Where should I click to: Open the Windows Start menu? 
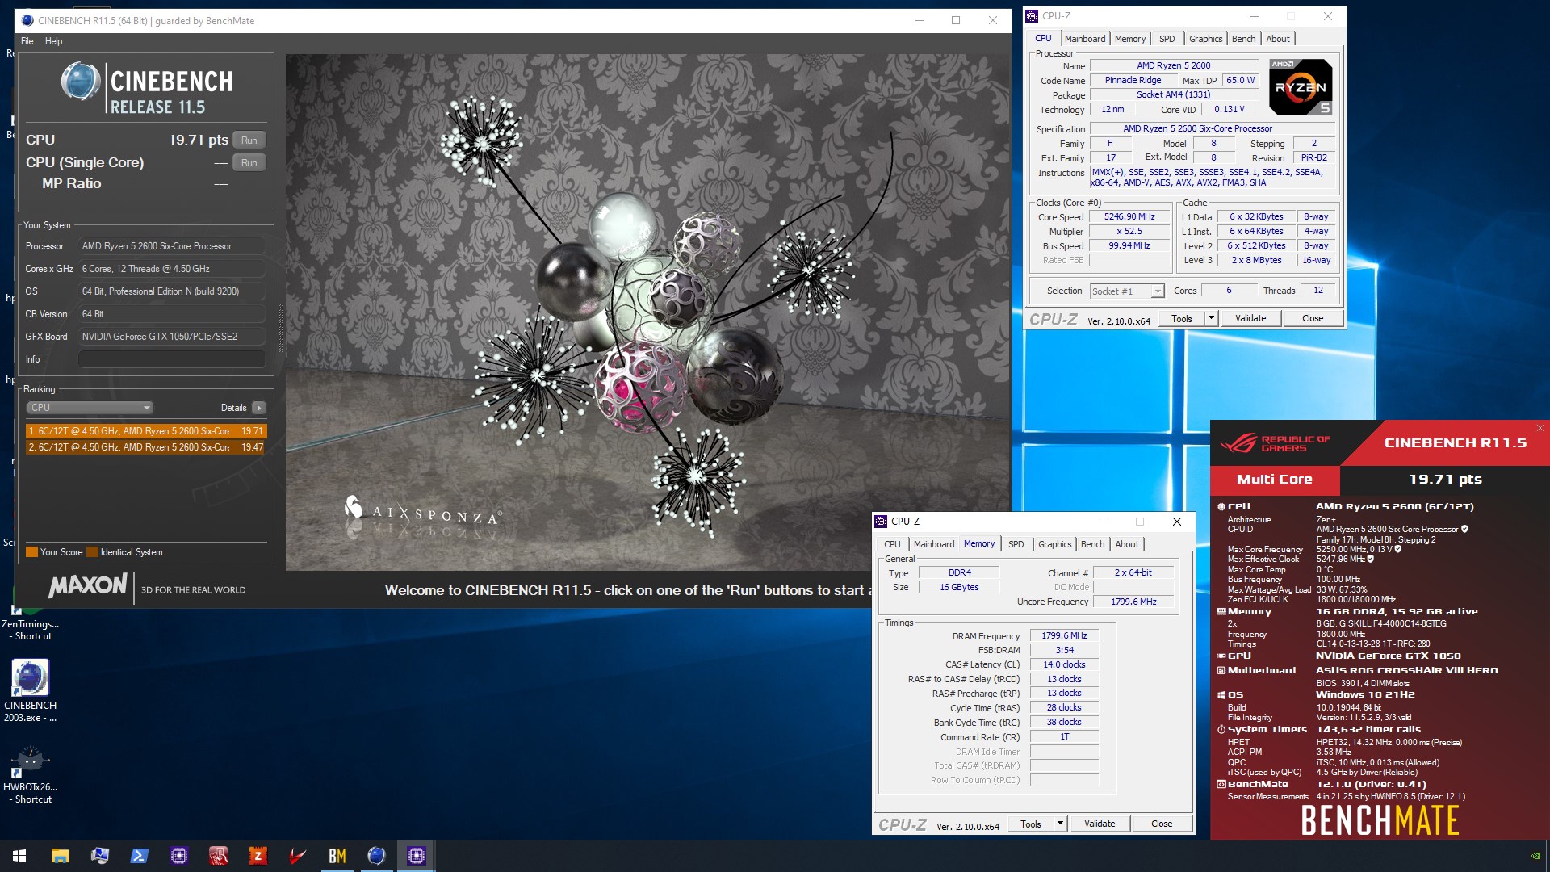19,856
